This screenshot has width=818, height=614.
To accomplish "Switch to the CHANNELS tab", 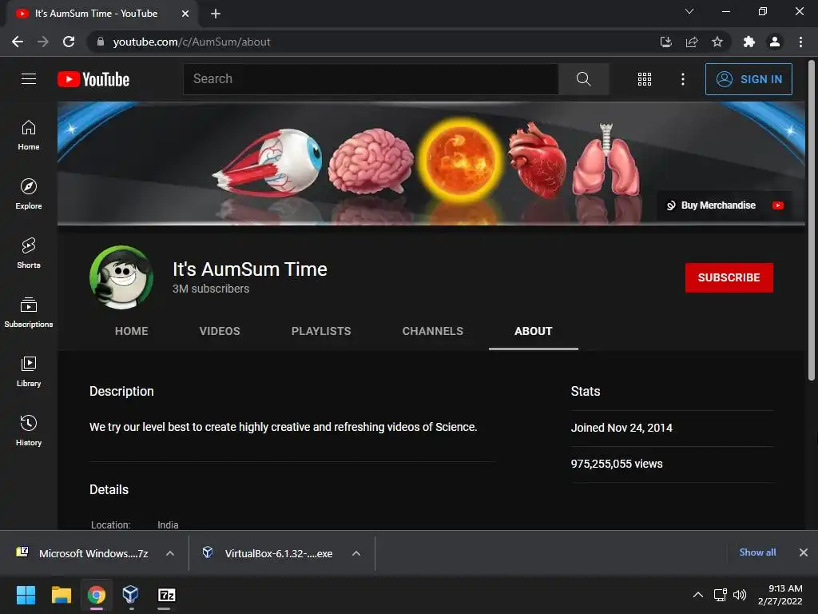I will click(432, 331).
